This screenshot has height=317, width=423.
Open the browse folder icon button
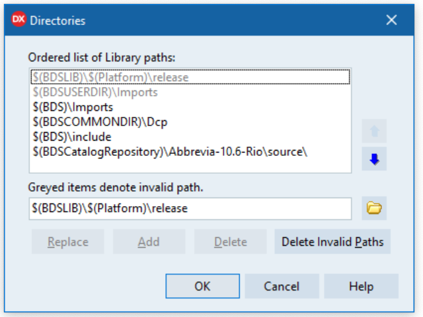tap(374, 208)
